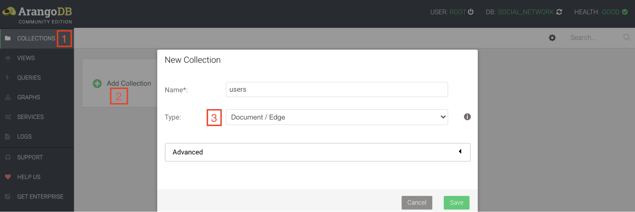Open Graphs in the sidebar
Image resolution: width=635 pixels, height=212 pixels.
28,97
